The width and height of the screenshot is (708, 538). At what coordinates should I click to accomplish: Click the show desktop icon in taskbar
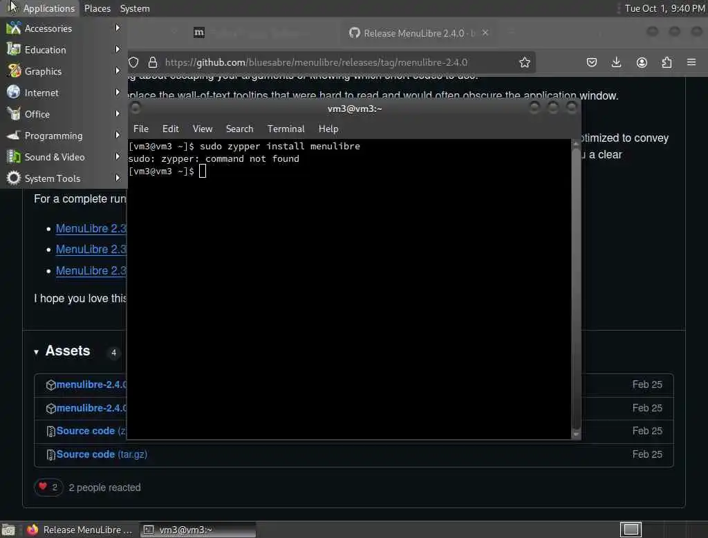pos(8,530)
